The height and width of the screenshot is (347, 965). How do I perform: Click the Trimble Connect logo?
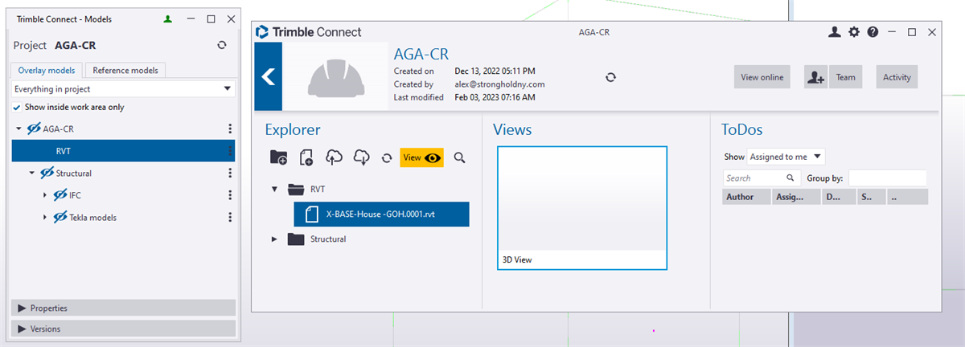tap(308, 32)
